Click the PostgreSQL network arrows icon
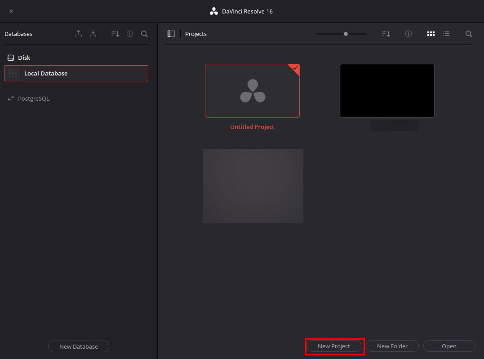This screenshot has height=359, width=484. 11,98
